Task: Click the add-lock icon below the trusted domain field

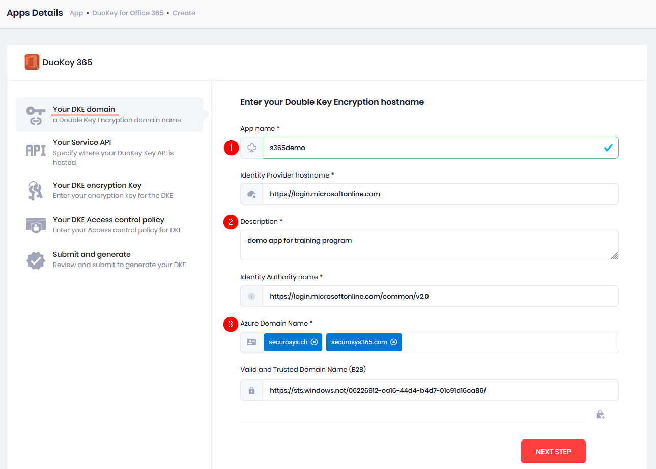Action: click(601, 415)
